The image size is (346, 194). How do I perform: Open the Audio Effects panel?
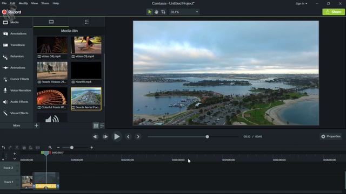click(x=16, y=102)
